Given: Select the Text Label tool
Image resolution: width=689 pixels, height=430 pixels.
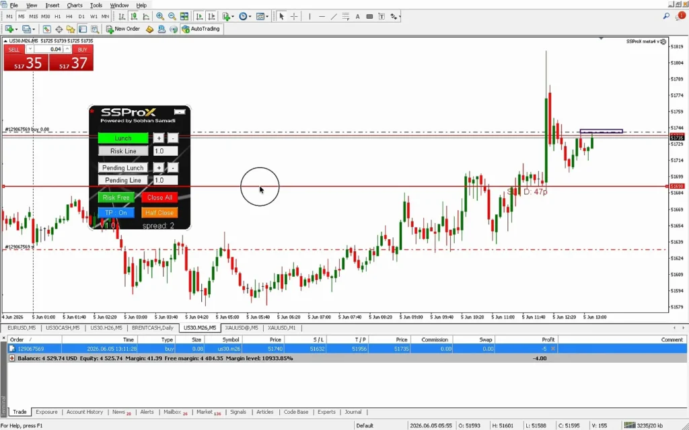Looking at the screenshot, I should (382, 17).
